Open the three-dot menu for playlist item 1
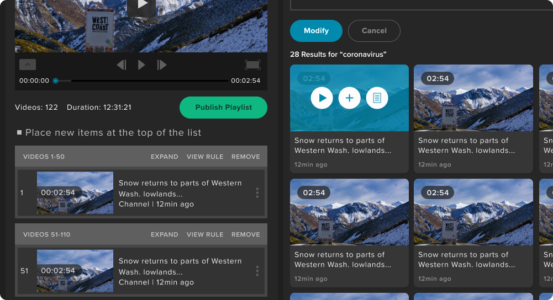Viewport: 553px width, 300px height. 257,192
